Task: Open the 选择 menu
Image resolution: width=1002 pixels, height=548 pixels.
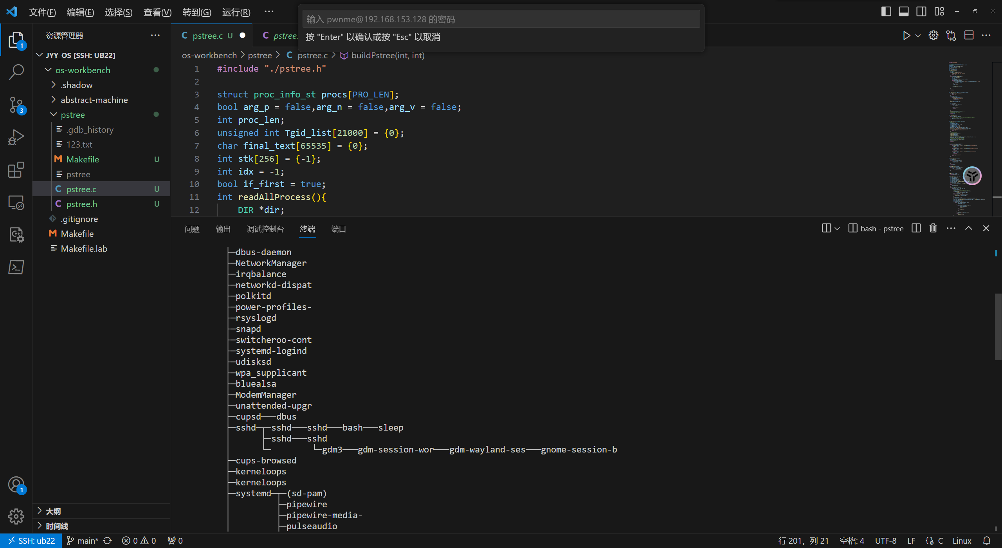Action: (119, 12)
